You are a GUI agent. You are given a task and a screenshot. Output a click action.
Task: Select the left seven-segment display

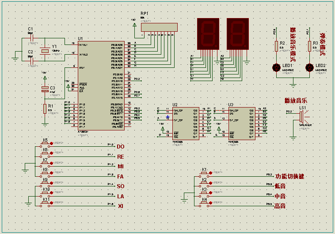(208, 34)
